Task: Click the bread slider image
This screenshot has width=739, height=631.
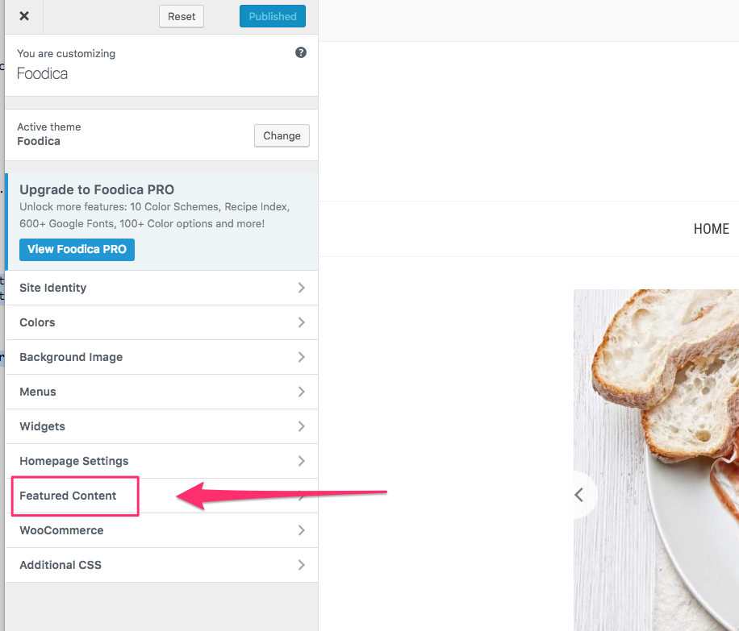Action: coord(656,460)
